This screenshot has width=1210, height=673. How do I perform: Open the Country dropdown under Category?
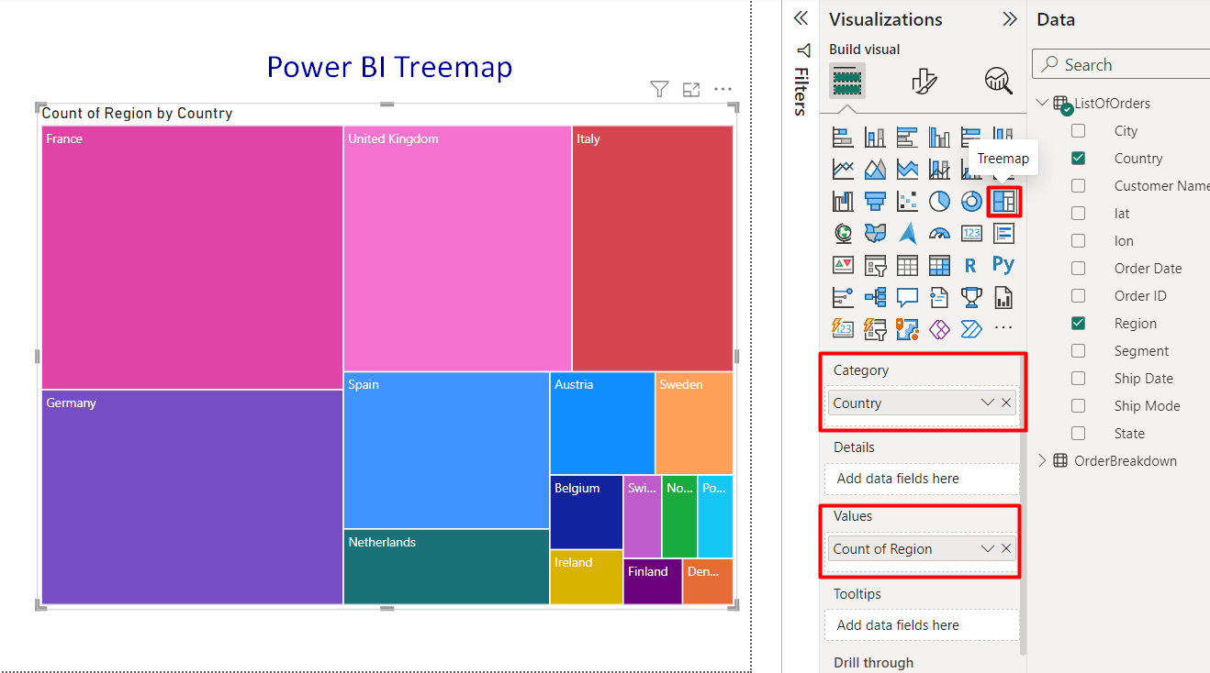(x=987, y=403)
